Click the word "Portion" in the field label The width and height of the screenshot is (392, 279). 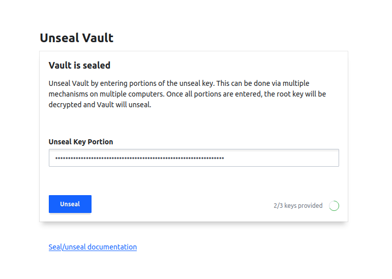click(100, 142)
